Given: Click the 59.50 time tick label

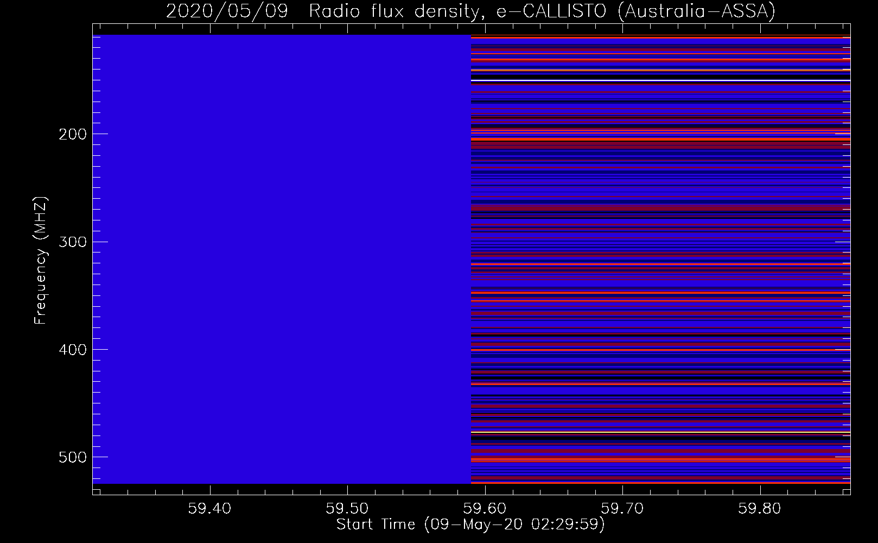Looking at the screenshot, I should [x=347, y=509].
